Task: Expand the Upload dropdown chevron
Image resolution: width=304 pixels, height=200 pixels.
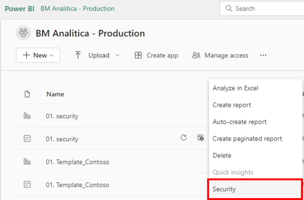Action: 118,55
